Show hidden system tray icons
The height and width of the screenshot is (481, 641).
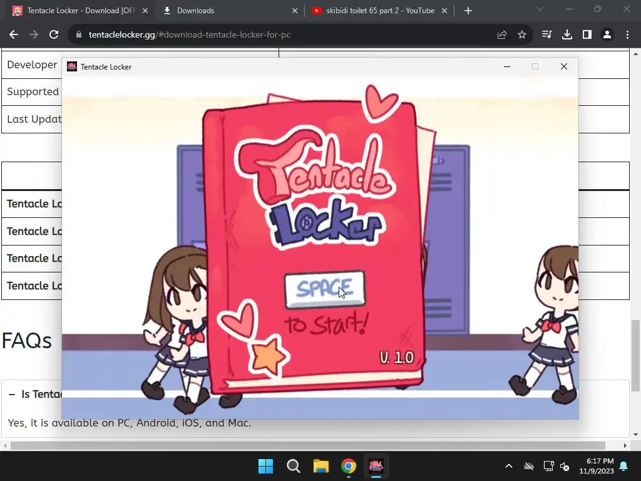click(x=508, y=466)
